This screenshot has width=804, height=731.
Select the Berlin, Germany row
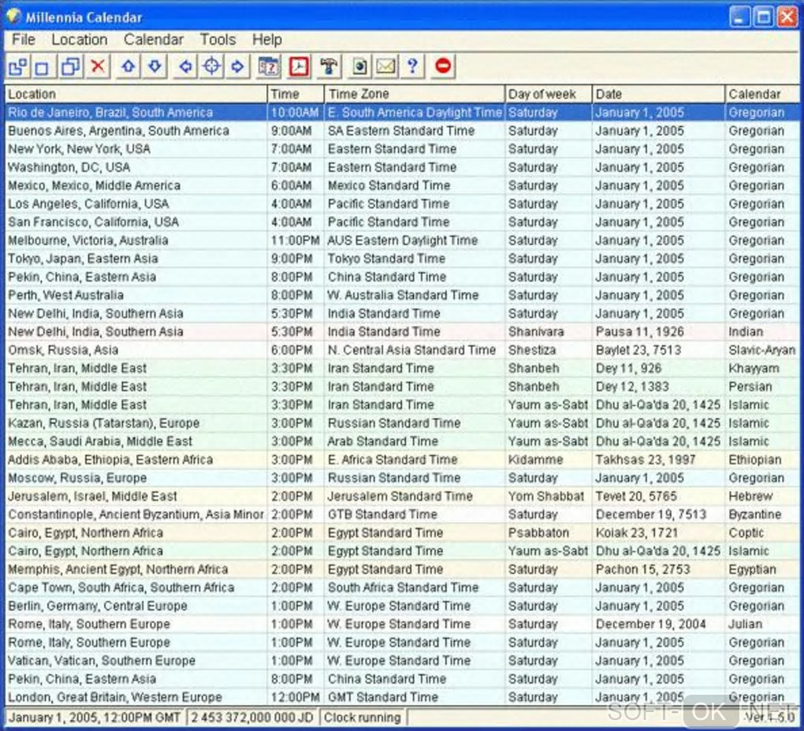(x=402, y=606)
